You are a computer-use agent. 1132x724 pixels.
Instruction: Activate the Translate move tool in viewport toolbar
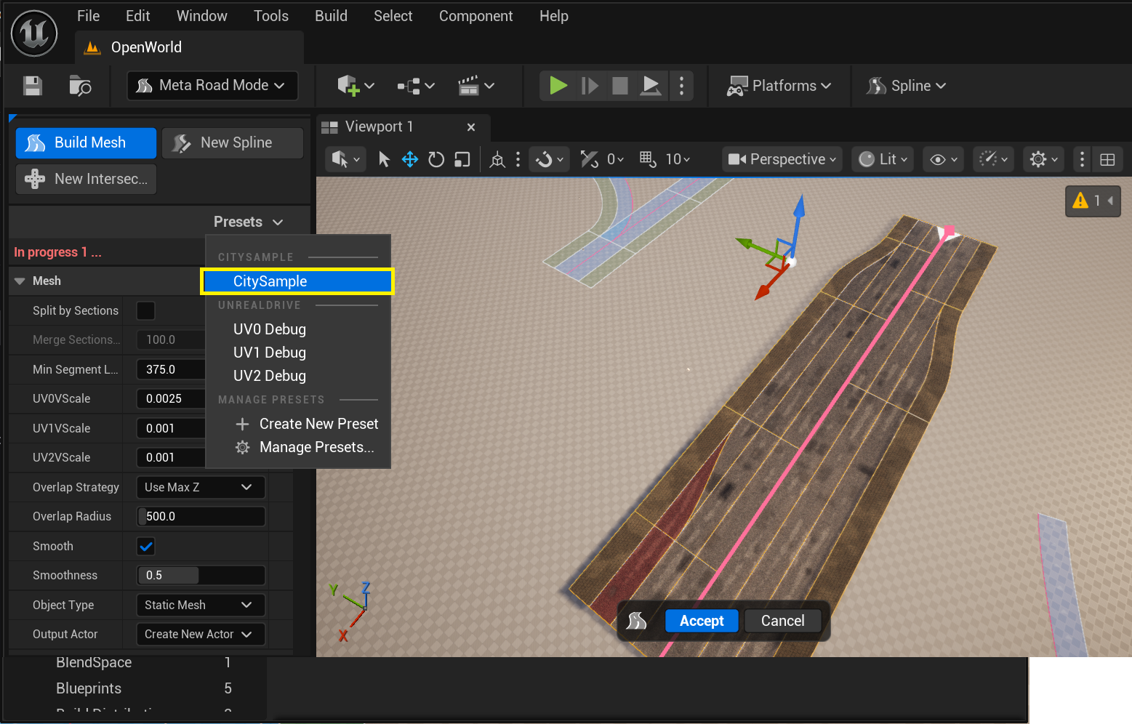[x=410, y=159]
